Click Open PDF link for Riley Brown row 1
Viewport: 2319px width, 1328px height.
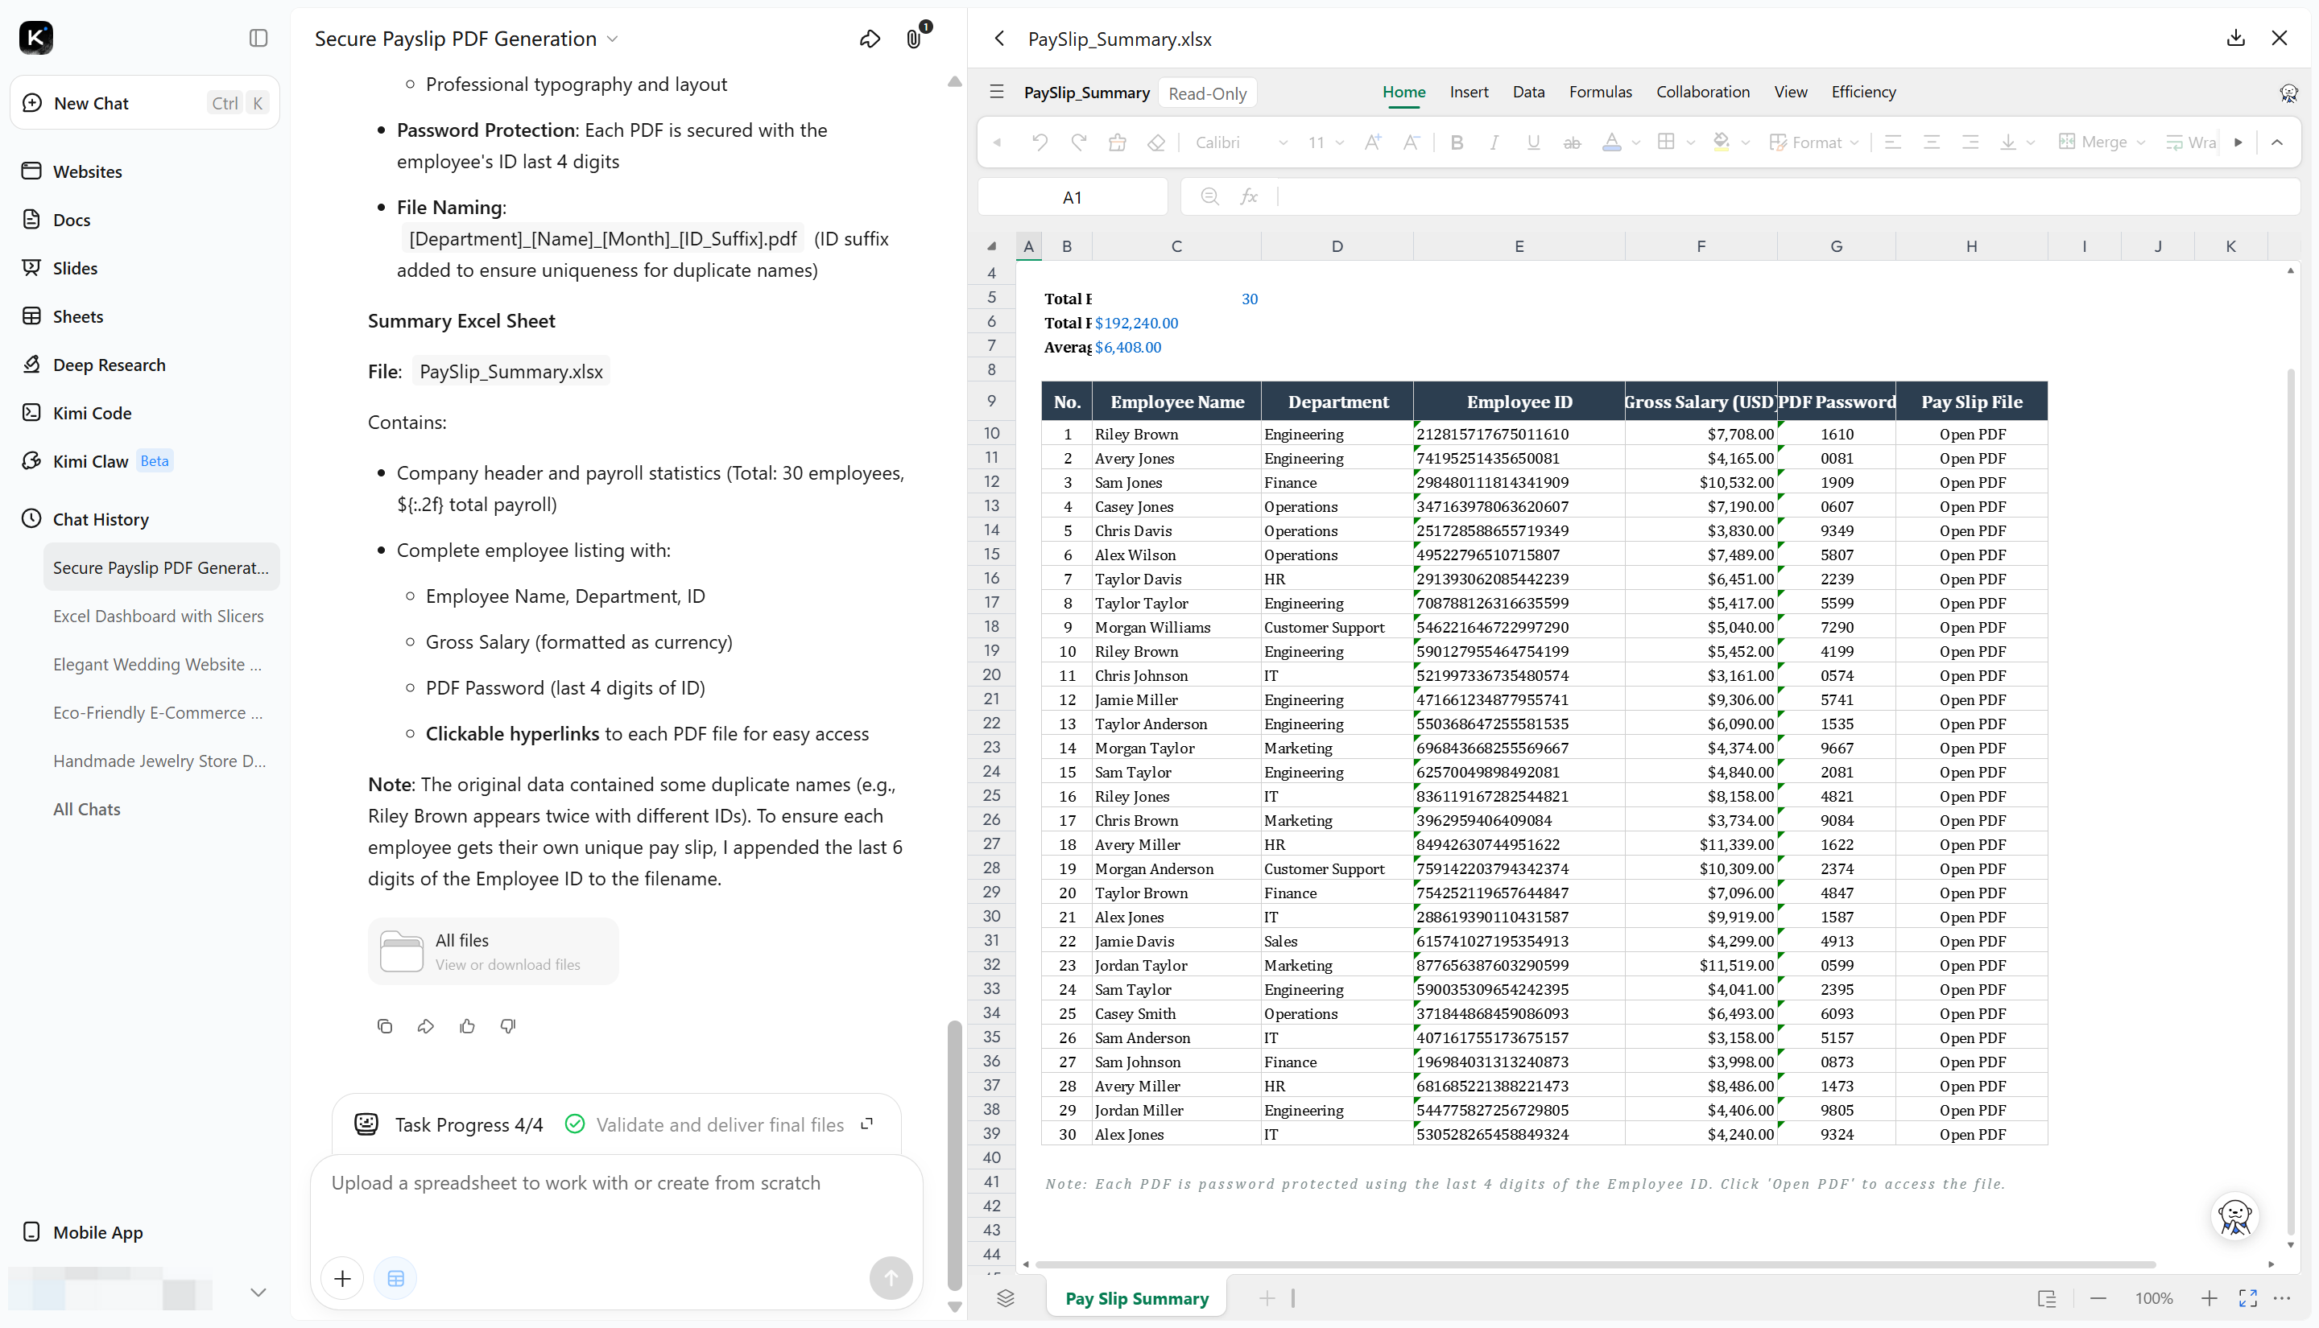click(1972, 434)
